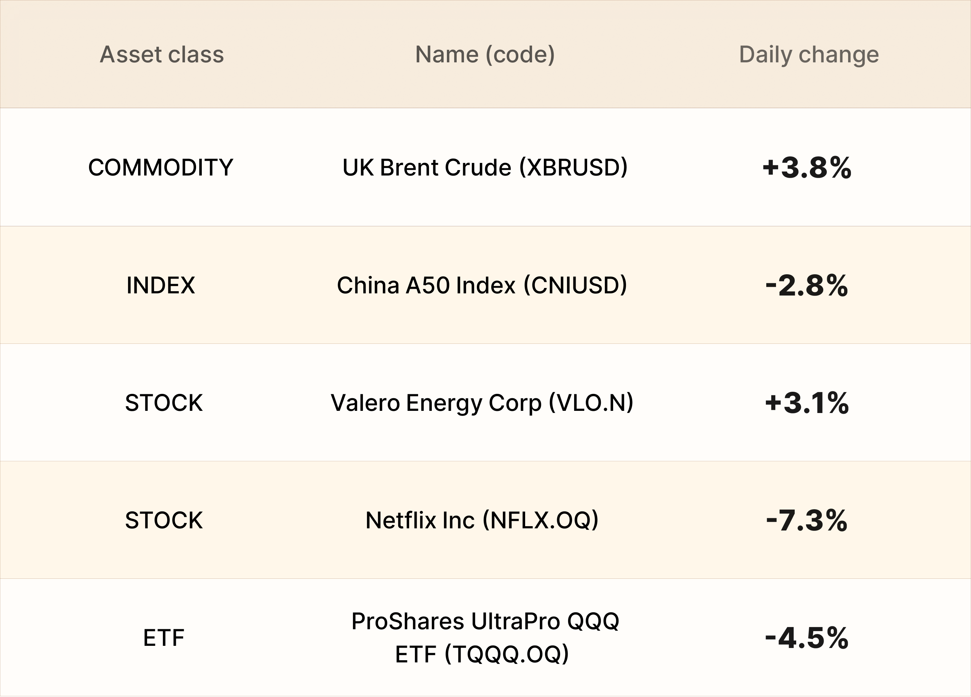The height and width of the screenshot is (697, 971).
Task: Click the +3.1% daily change value
Action: [x=807, y=403]
